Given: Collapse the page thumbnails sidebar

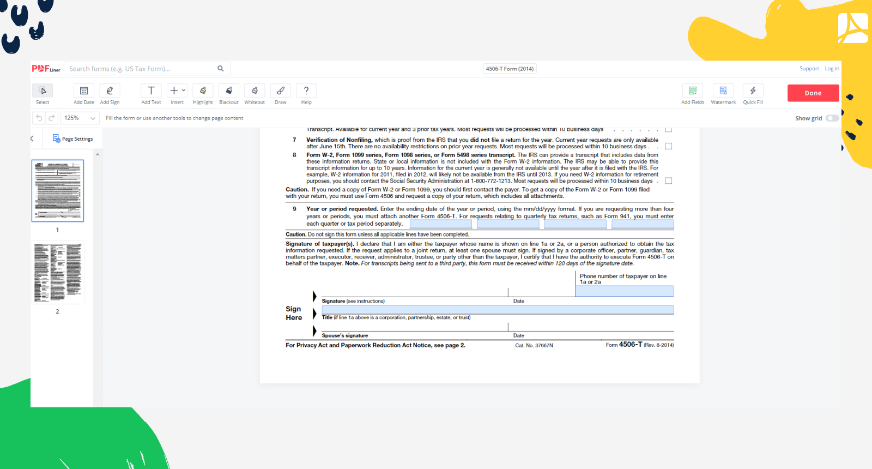Looking at the screenshot, I should point(32,139).
